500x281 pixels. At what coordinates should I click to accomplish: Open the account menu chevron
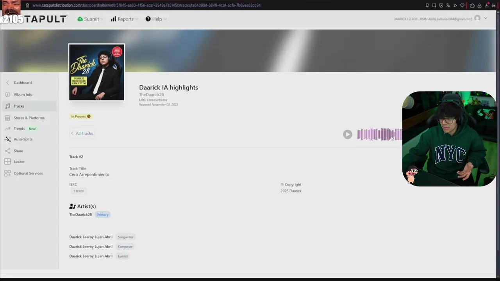tap(486, 18)
